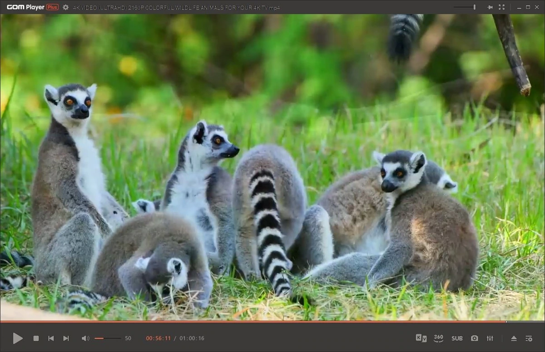This screenshot has width=545, height=352.
Task: Toggle 360-degree video mode
Action: (x=438, y=338)
